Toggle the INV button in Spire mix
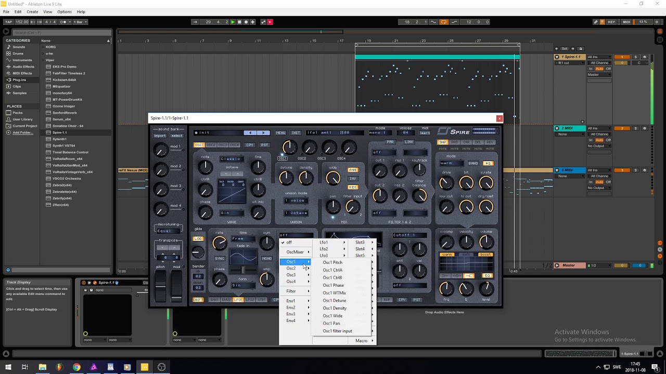Screen dimensions: 666x374 353,178
